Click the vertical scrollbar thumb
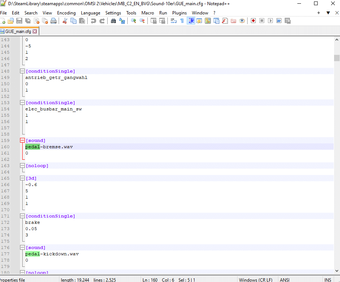 click(337, 58)
